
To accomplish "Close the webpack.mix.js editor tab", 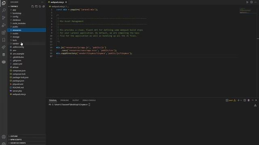I will click(x=66, y=2).
